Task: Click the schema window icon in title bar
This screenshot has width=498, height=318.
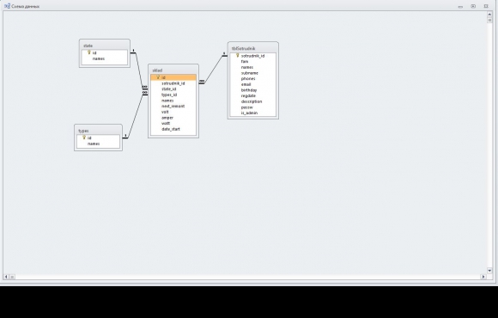Action: point(7,6)
